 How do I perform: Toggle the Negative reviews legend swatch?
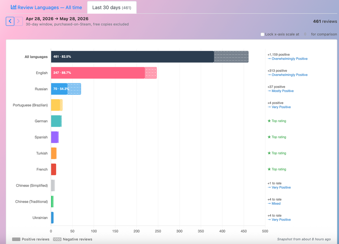click(57, 239)
